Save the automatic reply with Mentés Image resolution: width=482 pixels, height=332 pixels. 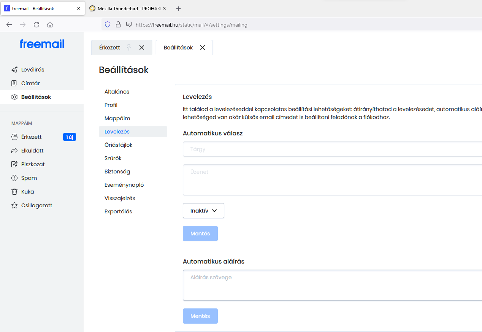[x=200, y=234]
